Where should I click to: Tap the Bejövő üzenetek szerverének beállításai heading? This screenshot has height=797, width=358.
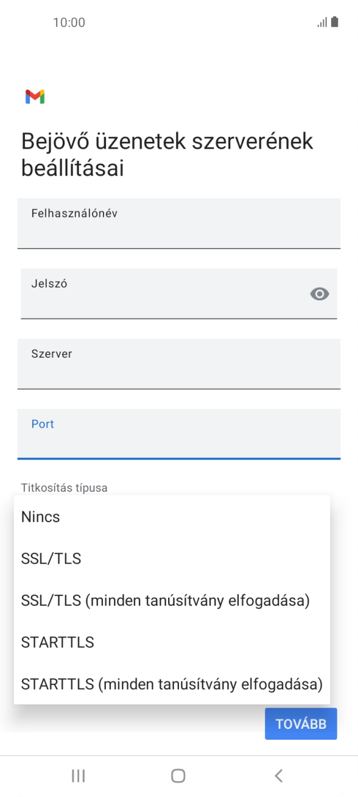coord(166,154)
